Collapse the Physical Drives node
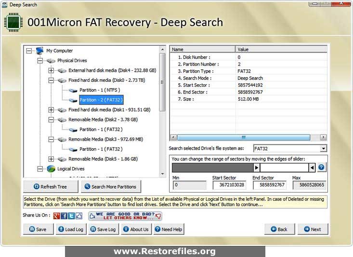The width and height of the screenshot is (353, 257). [x=40, y=61]
